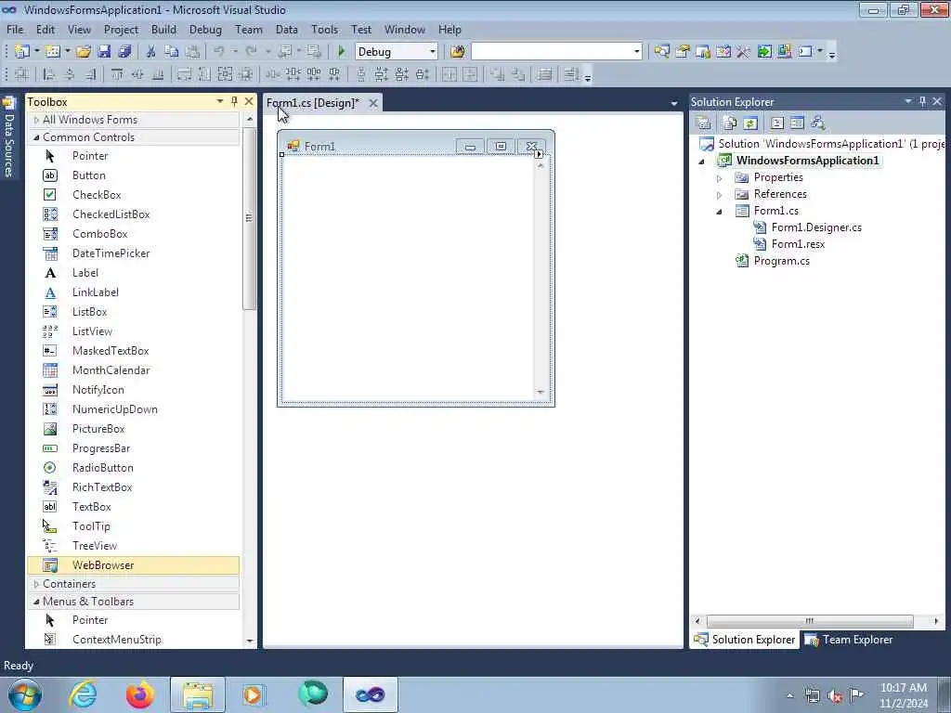Viewport: 951px width, 713px height.
Task: Switch to the Team Explorer tab
Action: [849, 640]
